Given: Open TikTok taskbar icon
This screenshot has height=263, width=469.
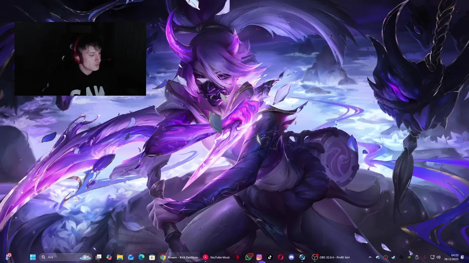Looking at the screenshot, I should point(270,257).
